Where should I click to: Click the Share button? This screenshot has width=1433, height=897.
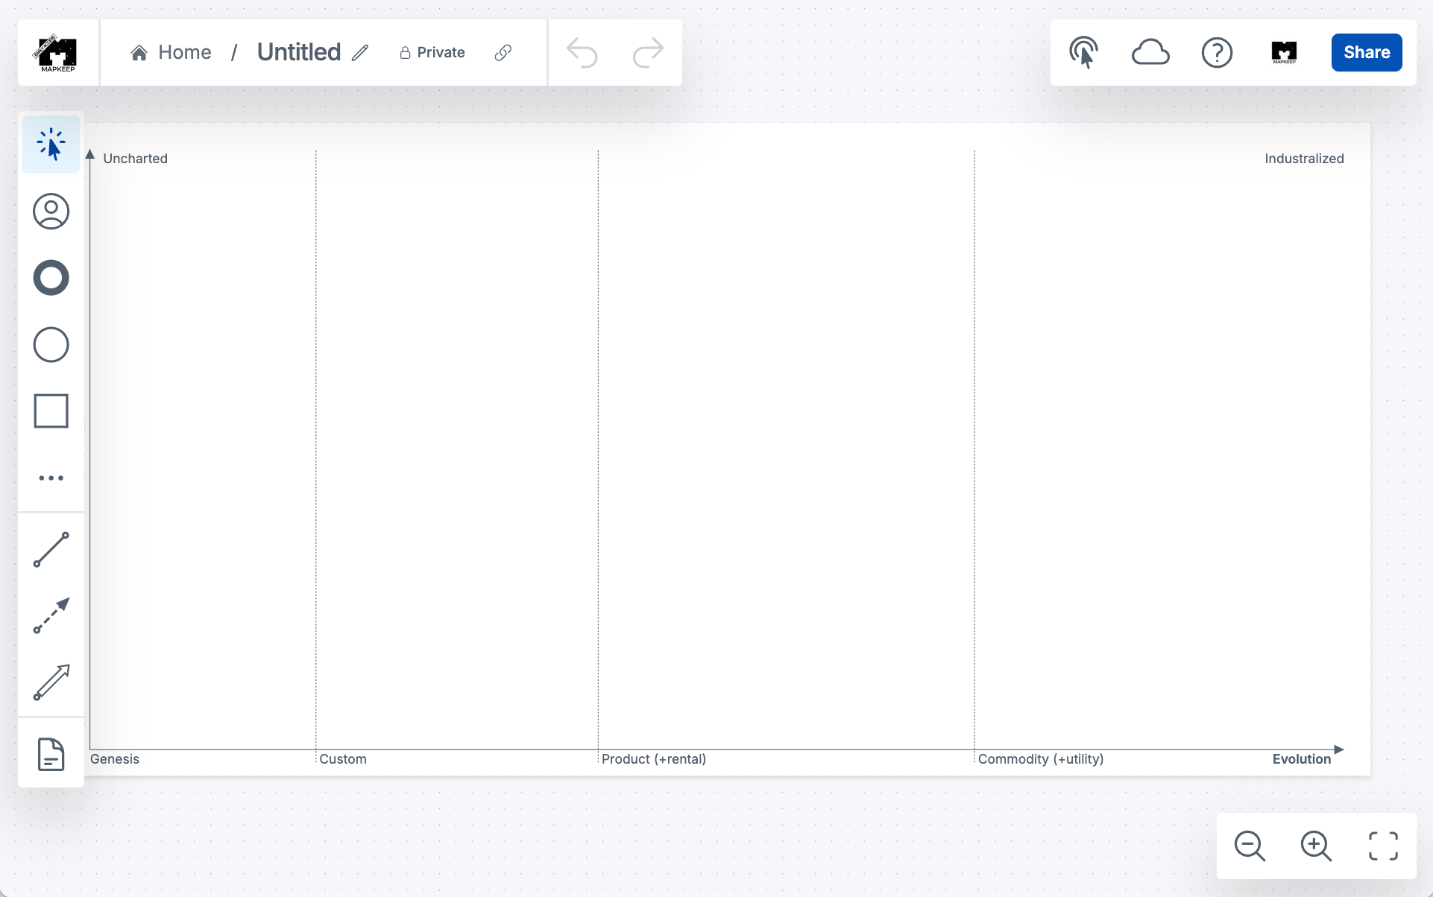pyautogui.click(x=1367, y=52)
